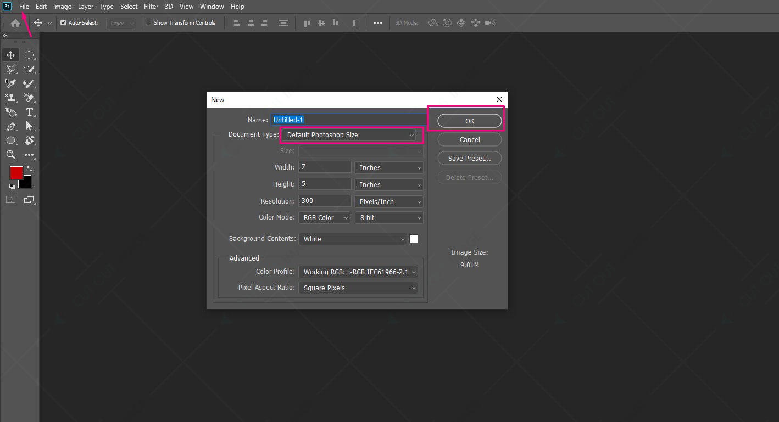
Task: Open the Width units Inches dropdown
Action: coord(389,168)
